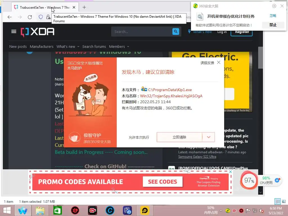Select the TrabucentSe7en browser tab

[x=45, y=7]
